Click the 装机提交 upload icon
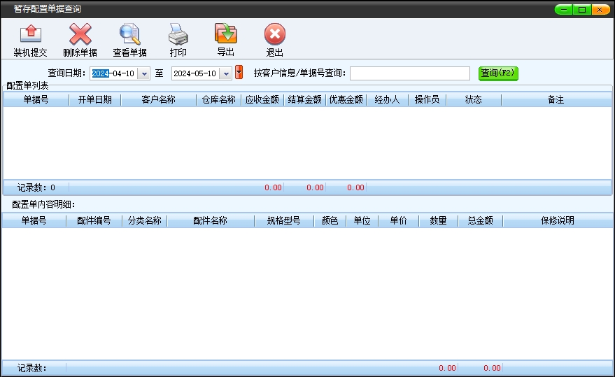 (30, 35)
